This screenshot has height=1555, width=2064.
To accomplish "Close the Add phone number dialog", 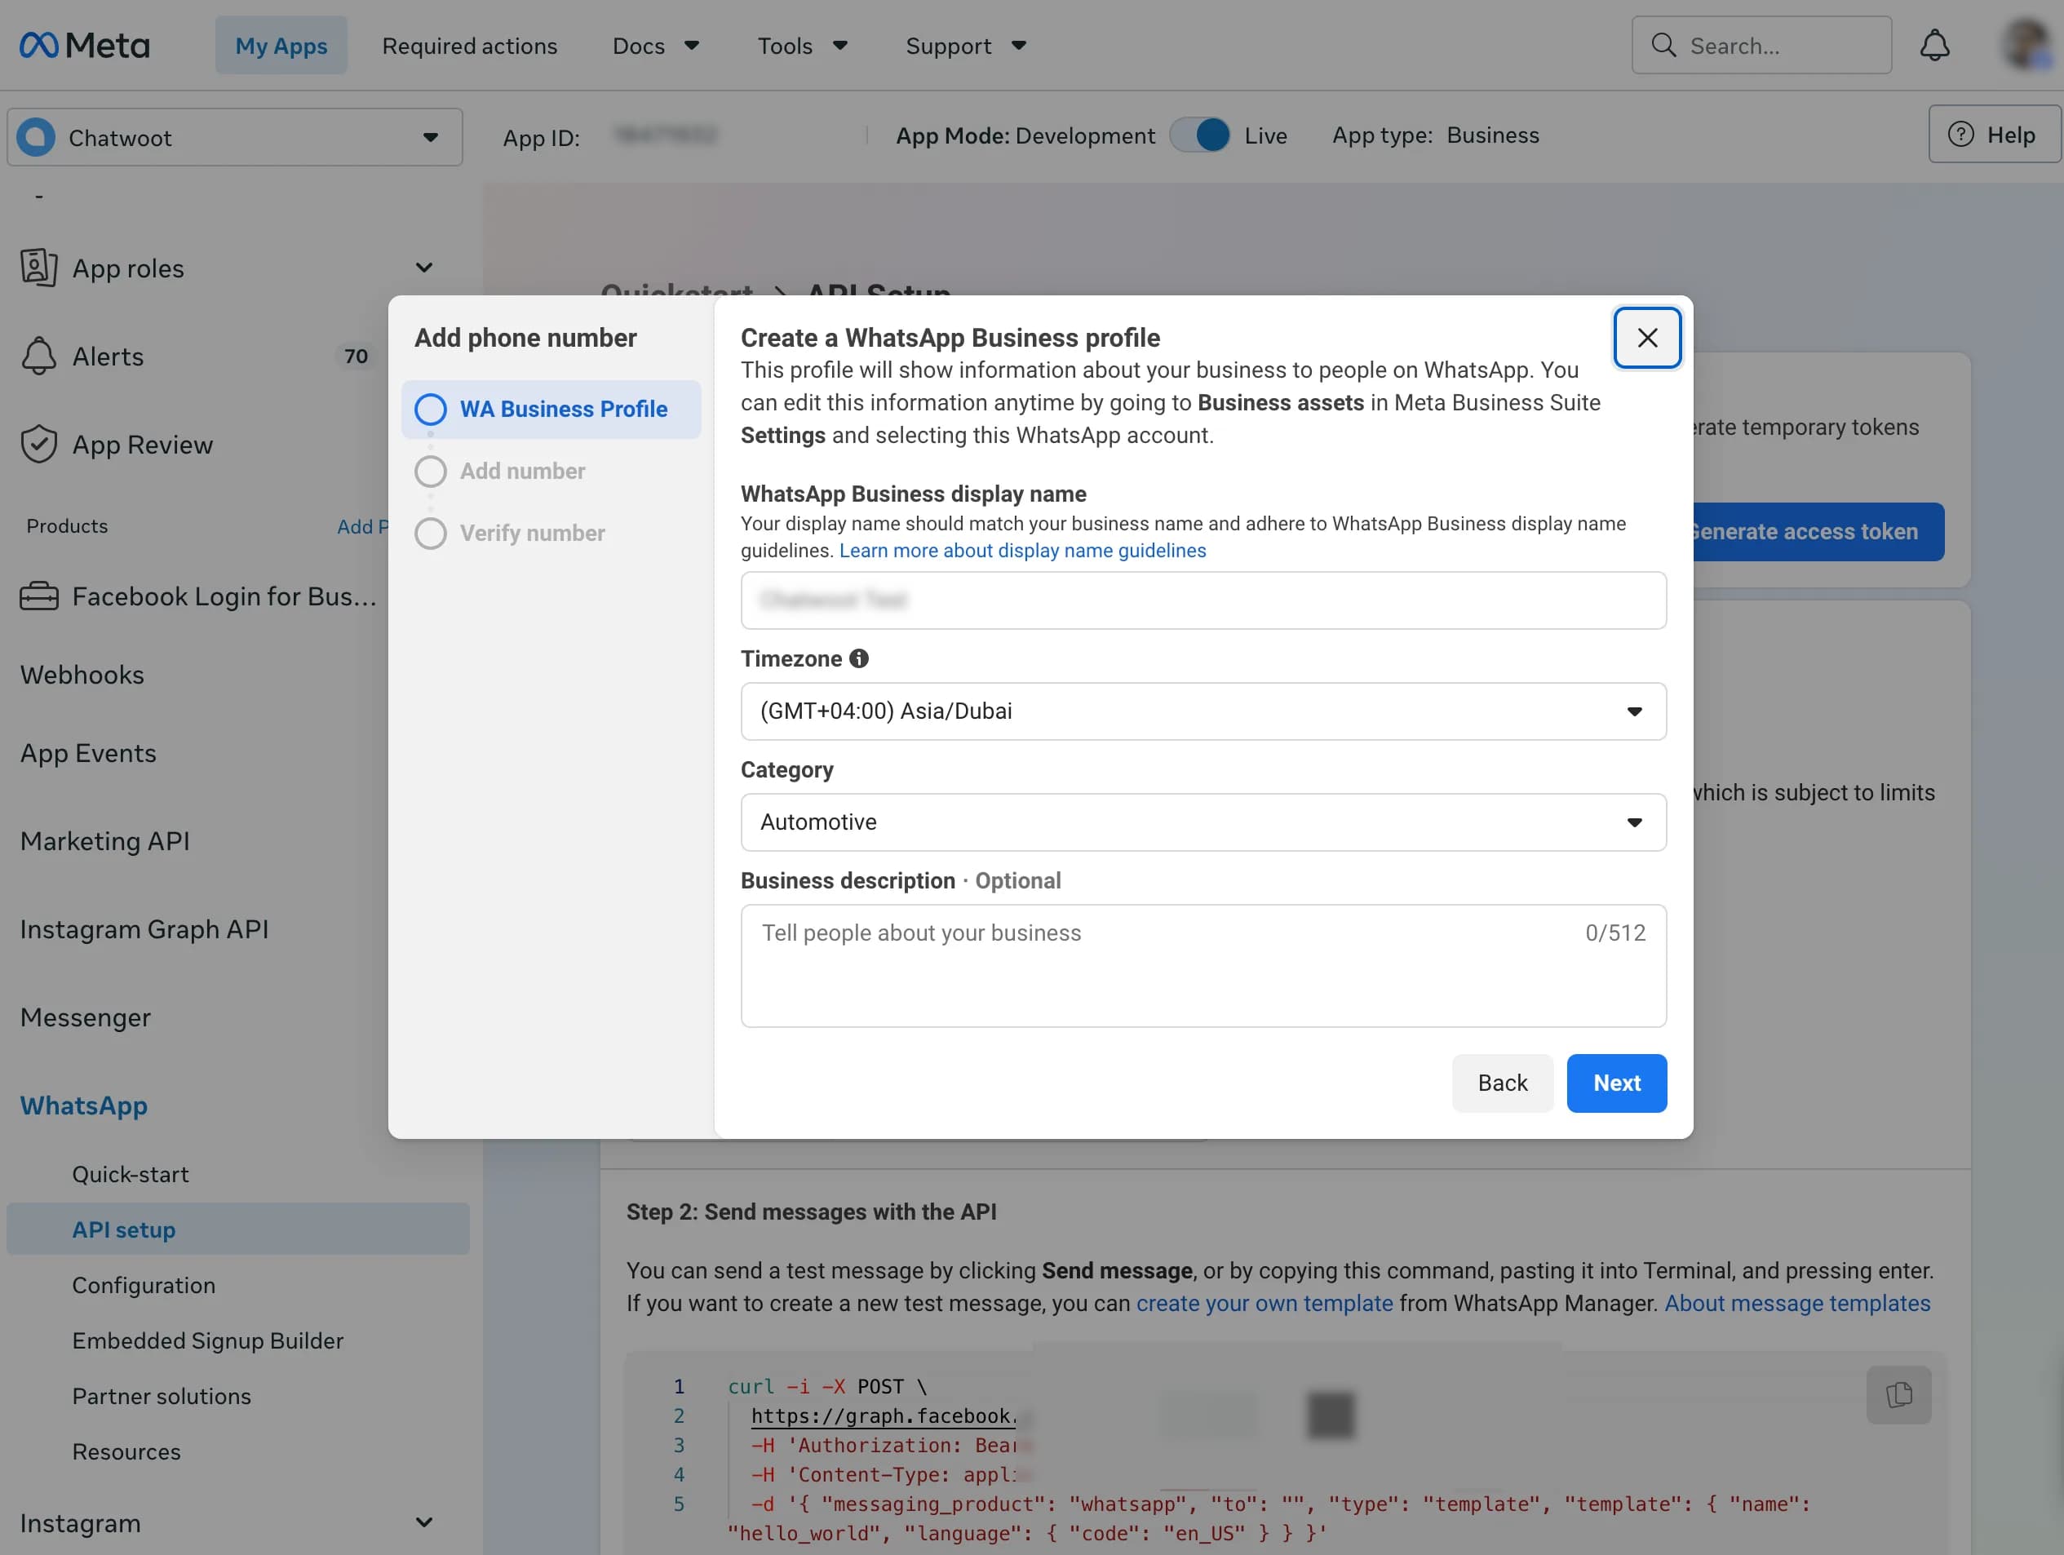I will [x=1647, y=338].
